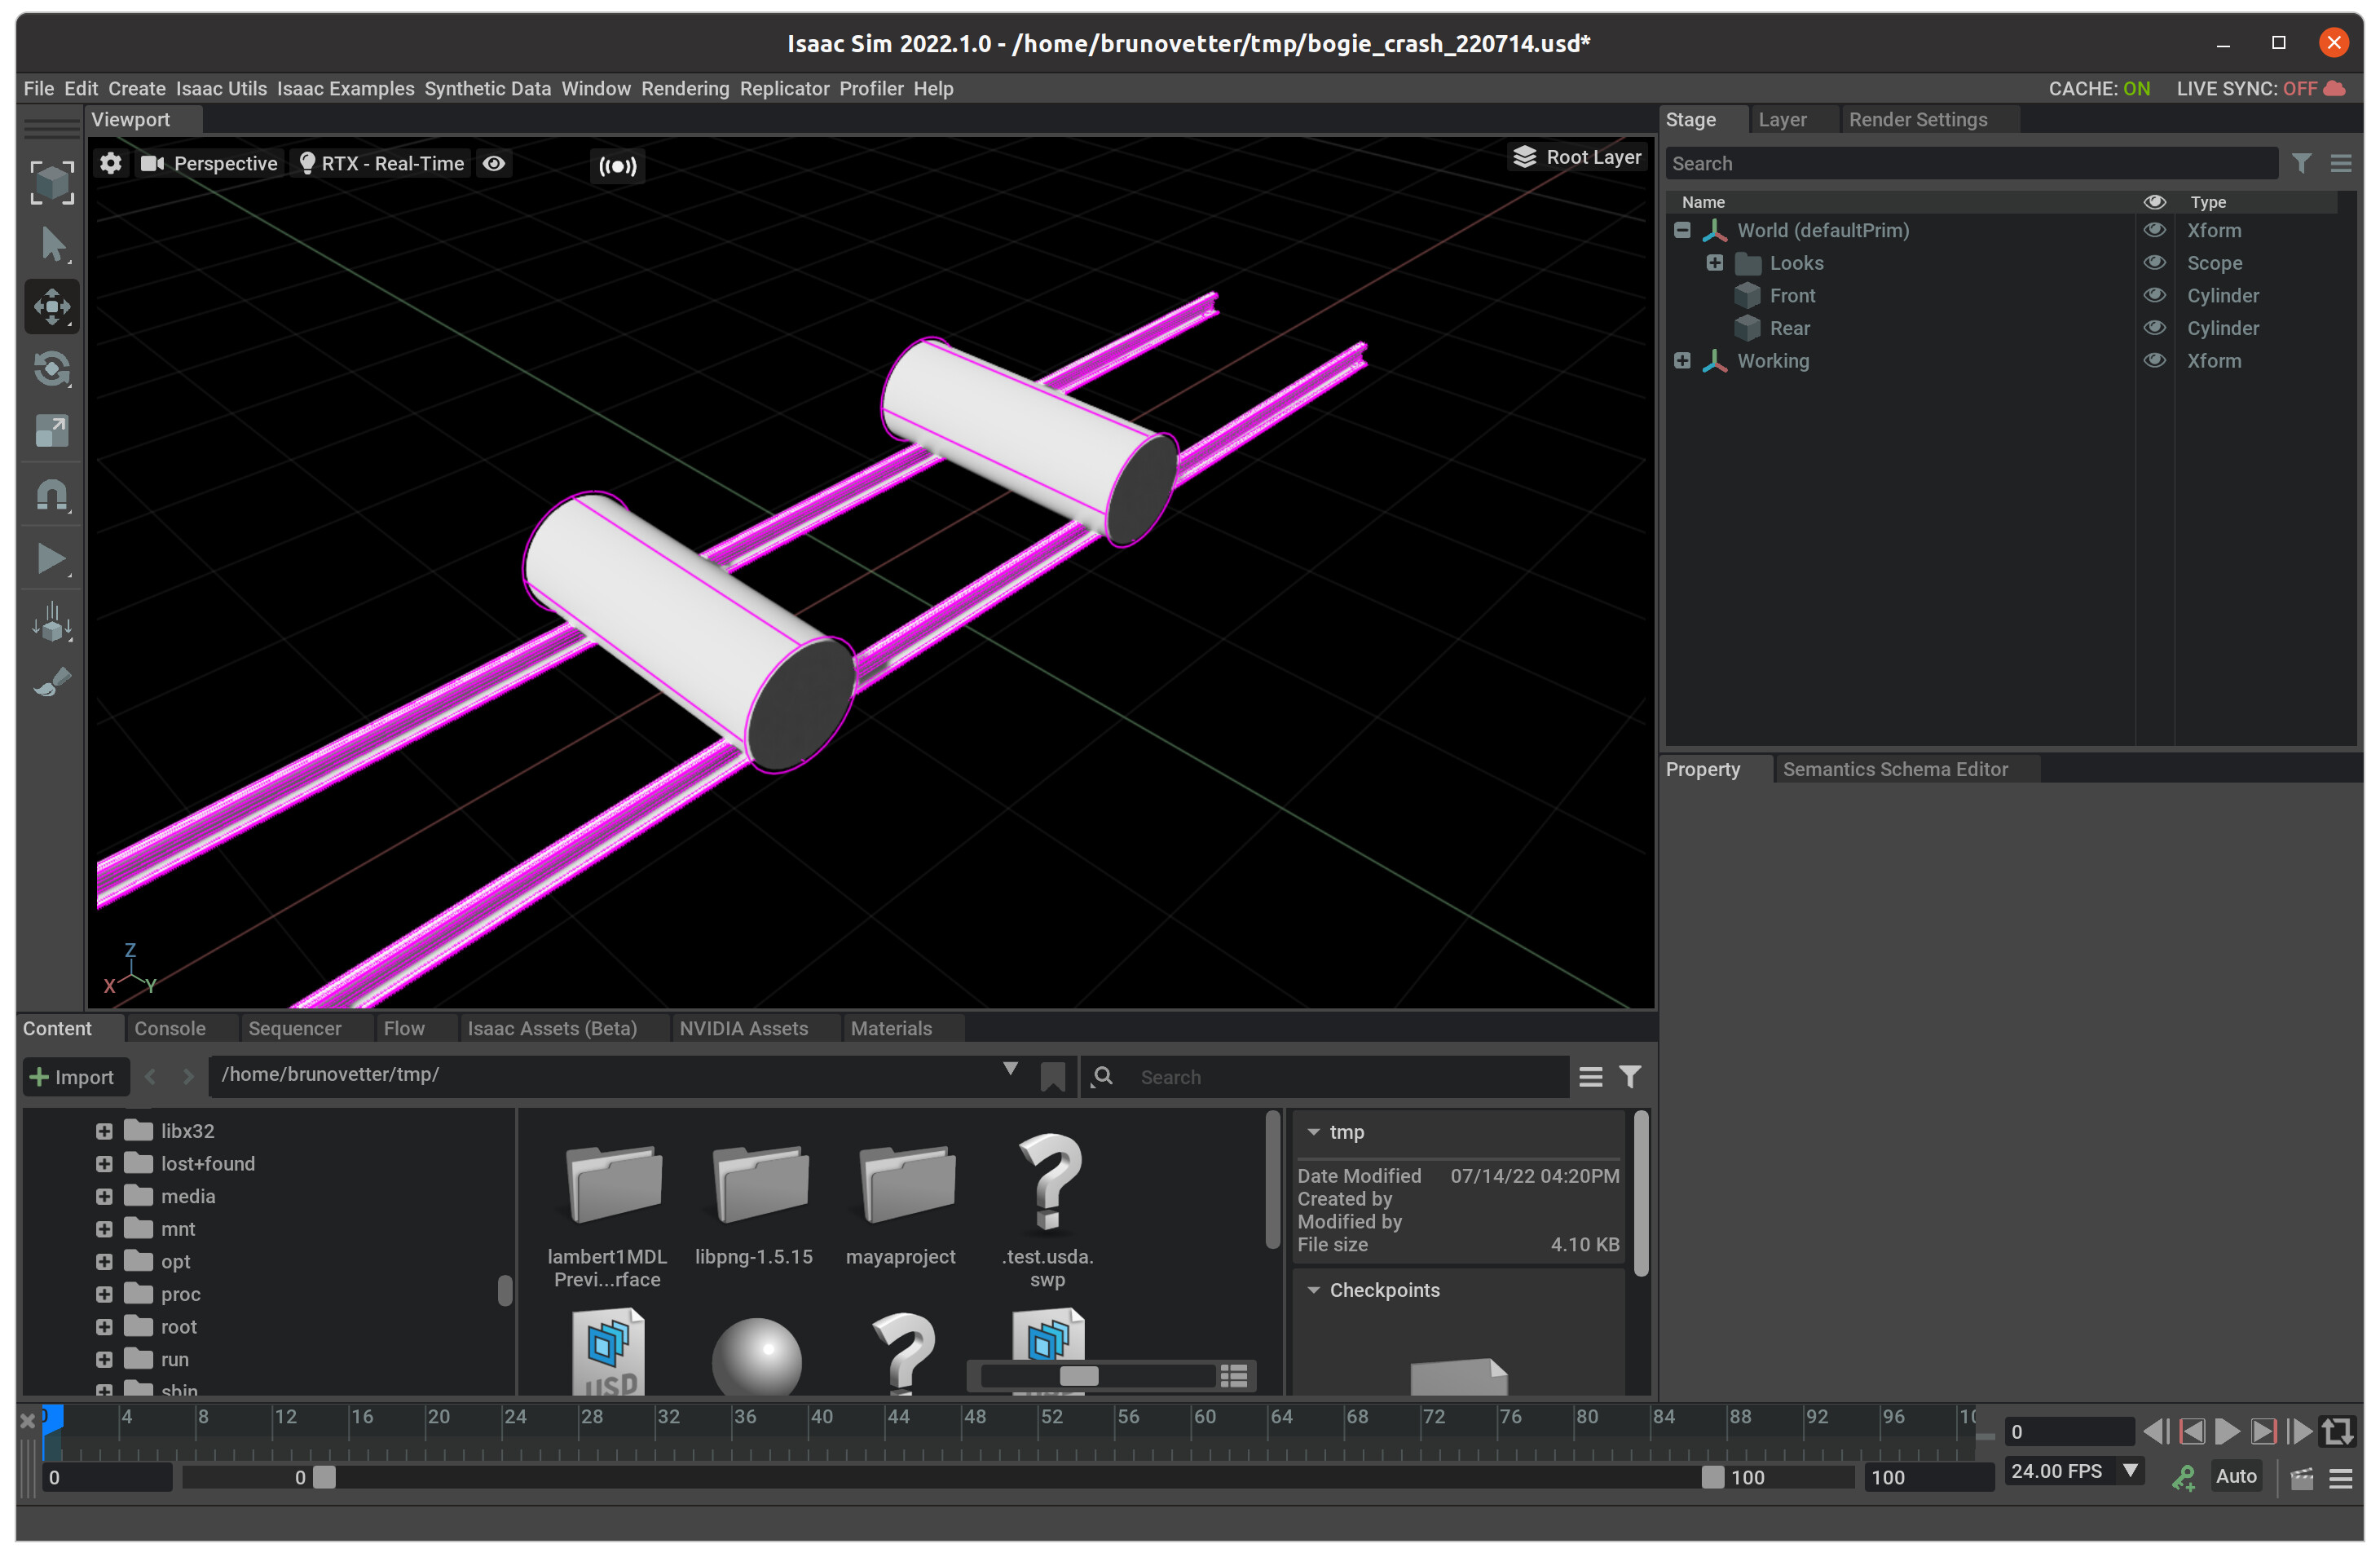Screen dimensions: 2380x1557
Task: Expand the Looks scope folder
Action: click(1714, 263)
